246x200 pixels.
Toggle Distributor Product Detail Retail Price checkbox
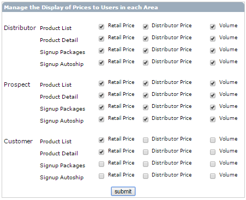tap(101, 39)
